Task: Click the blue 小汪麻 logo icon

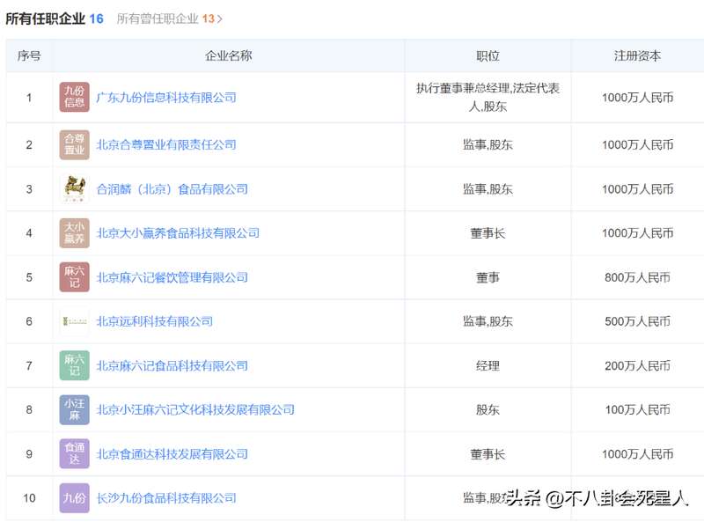Action: 75,409
